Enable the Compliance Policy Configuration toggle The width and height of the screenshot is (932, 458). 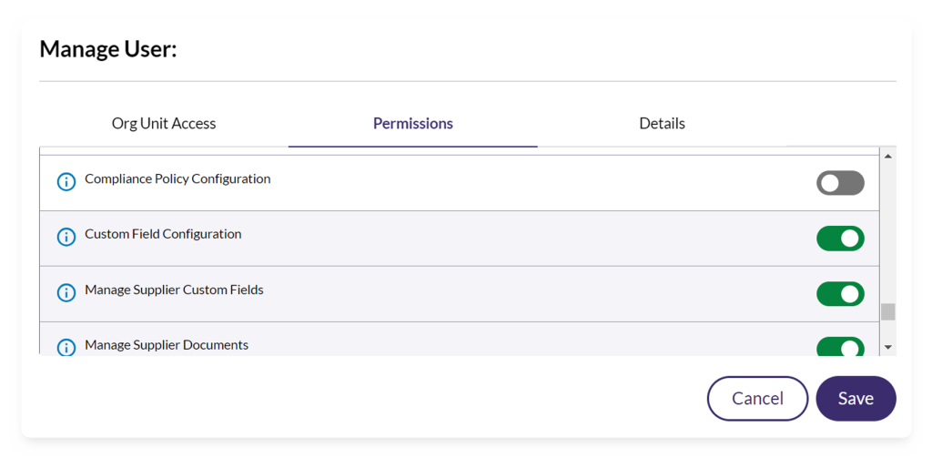click(840, 183)
